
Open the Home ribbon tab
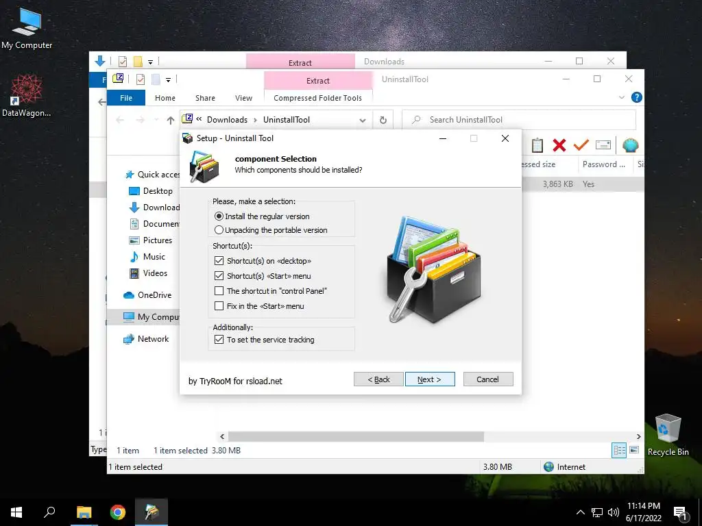coord(165,97)
